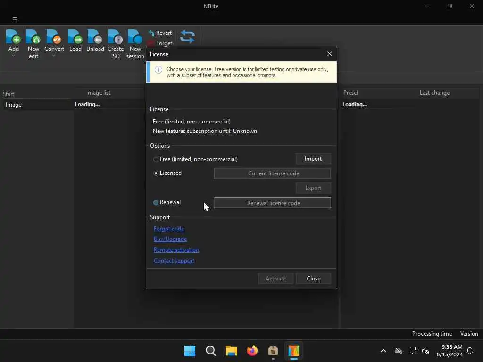
Task: Open the Remote activation link
Action: pyautogui.click(x=176, y=250)
